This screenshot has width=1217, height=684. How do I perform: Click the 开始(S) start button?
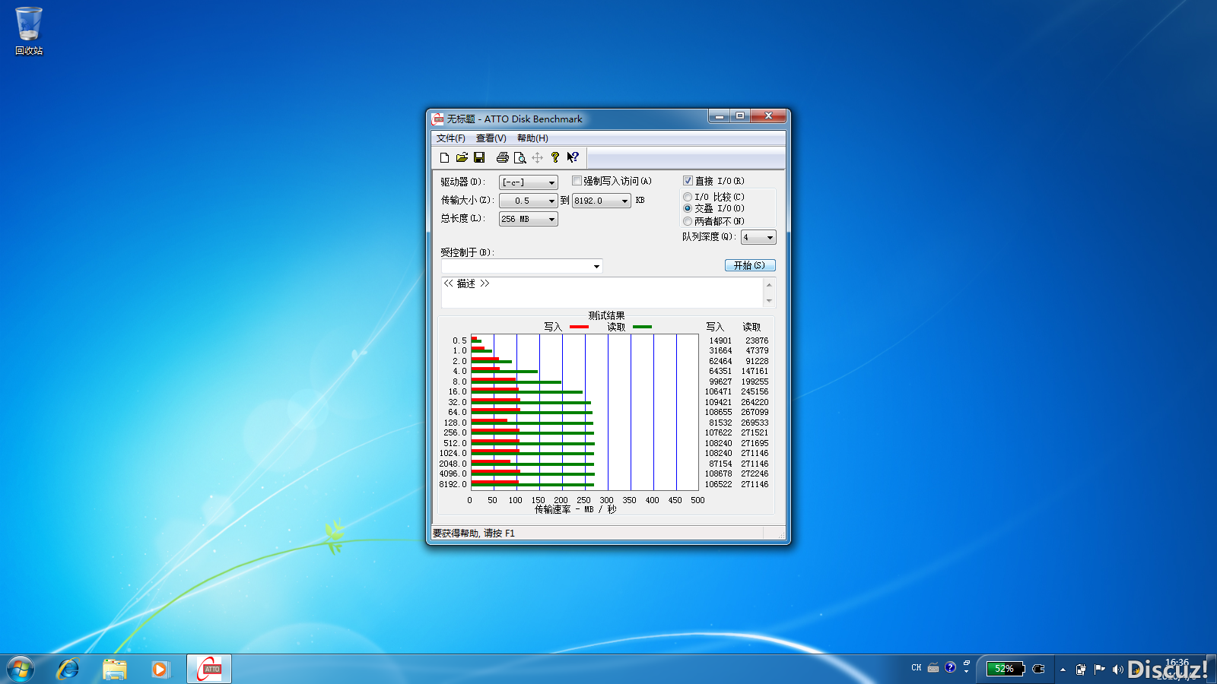click(750, 265)
